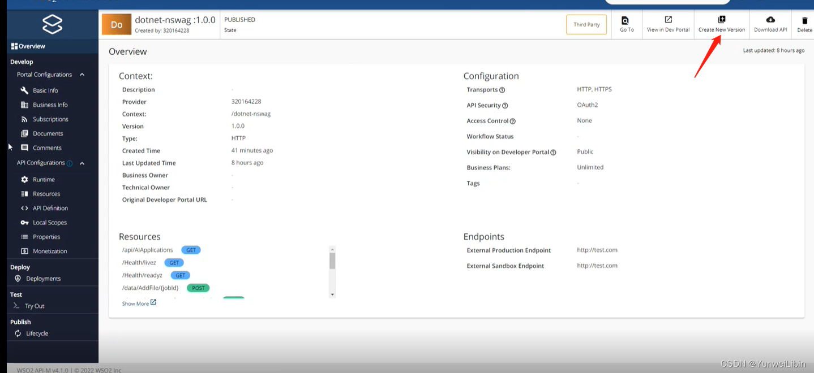Click the help icon next to Access Control
Screen dimensions: 814x373
pyautogui.click(x=512, y=121)
